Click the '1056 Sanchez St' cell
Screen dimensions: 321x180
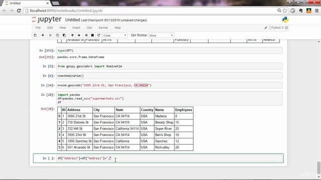tap(79, 141)
